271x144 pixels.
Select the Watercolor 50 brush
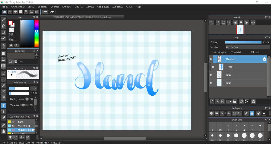(x=21, y=126)
